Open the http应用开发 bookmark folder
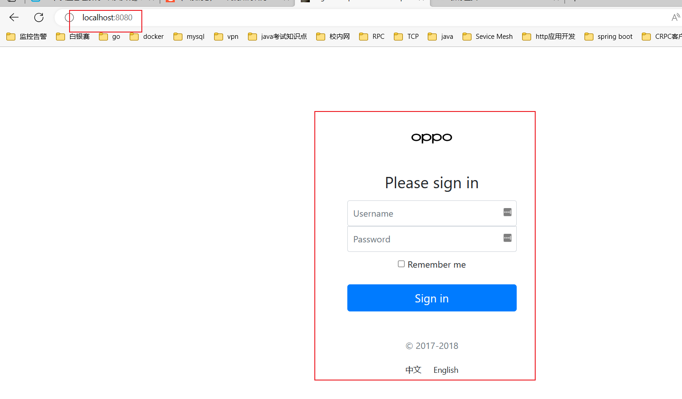 click(x=549, y=37)
